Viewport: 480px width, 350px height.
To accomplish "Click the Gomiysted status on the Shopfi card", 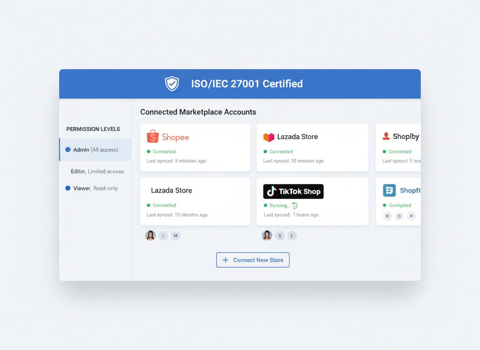I will (x=397, y=205).
